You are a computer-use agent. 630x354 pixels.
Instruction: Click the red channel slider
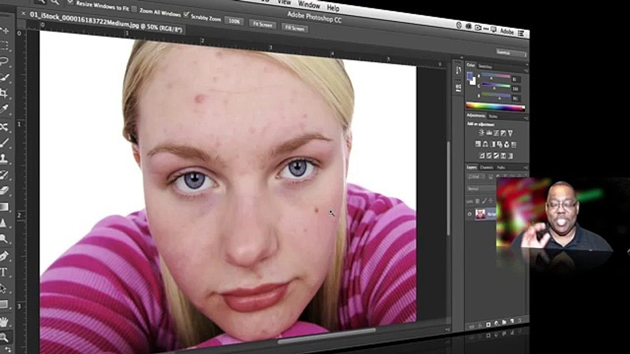coord(495,77)
